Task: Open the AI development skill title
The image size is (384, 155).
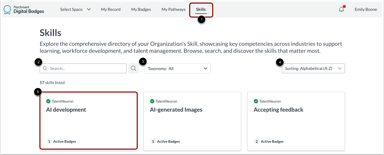Action: point(66,110)
